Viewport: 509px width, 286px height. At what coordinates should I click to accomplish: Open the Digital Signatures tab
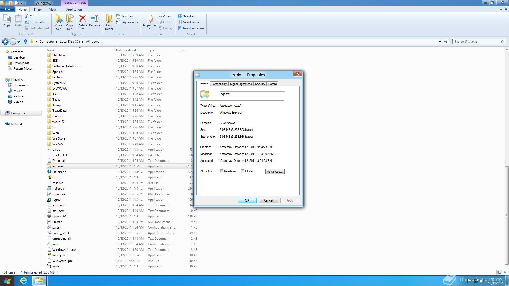pos(241,84)
